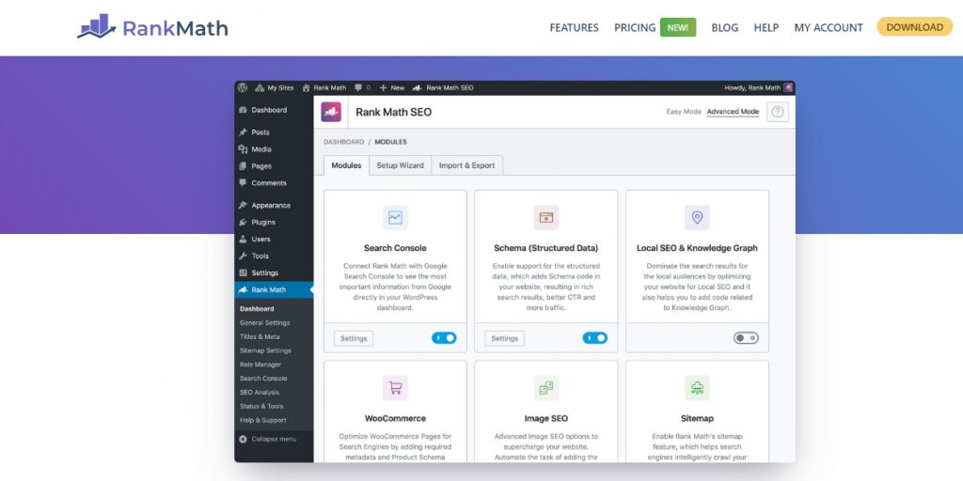The height and width of the screenshot is (481, 963).
Task: Select Advanced Mode
Action: pyautogui.click(x=733, y=112)
